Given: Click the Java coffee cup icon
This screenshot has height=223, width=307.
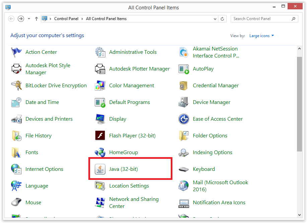Looking at the screenshot, I should 100,169.
